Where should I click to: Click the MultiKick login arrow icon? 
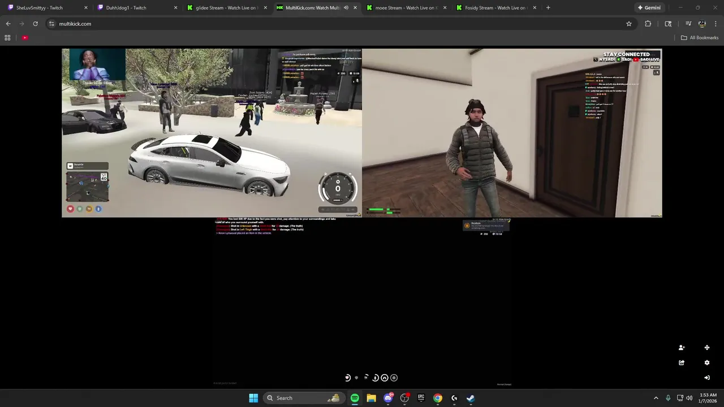click(x=706, y=378)
